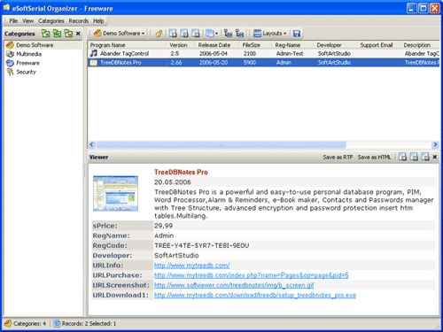Sort by the Program Name column header
This screenshot has width=443, height=332.
(128, 45)
